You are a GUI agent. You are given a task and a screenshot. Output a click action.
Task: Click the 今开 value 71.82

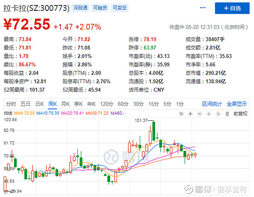[x=84, y=39]
